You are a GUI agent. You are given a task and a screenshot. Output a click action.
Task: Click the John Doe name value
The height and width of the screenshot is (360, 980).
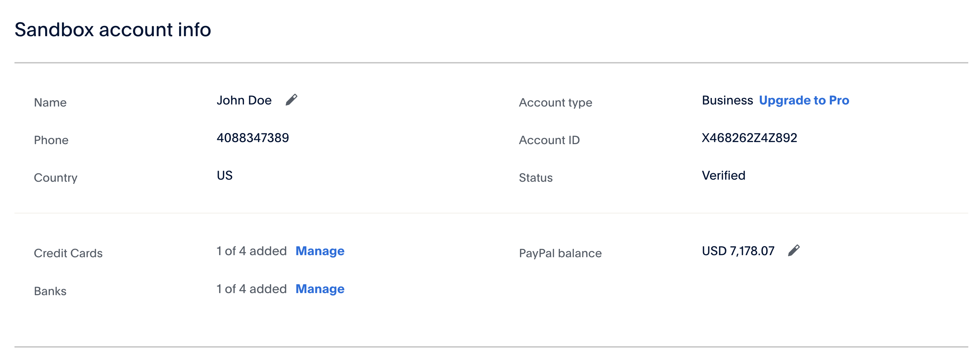click(244, 100)
